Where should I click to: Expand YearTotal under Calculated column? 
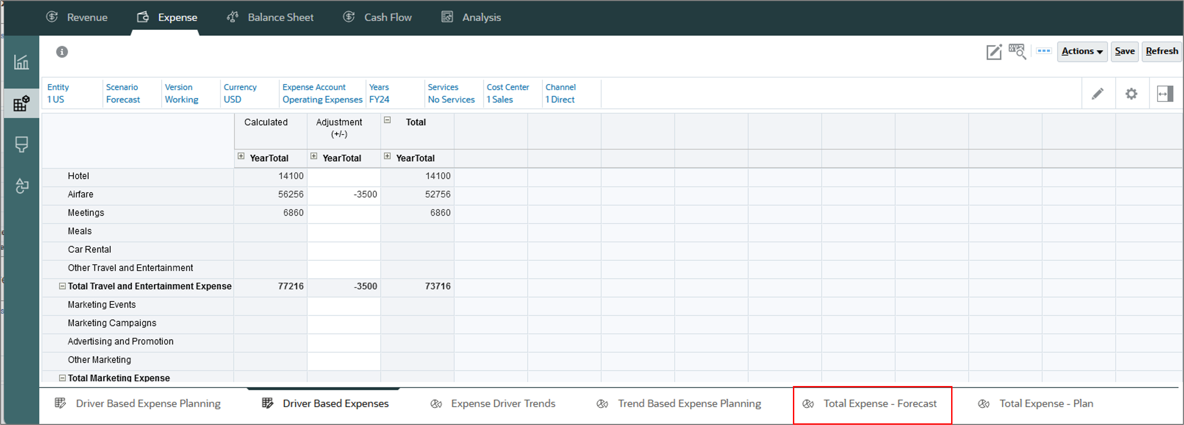pos(241,156)
